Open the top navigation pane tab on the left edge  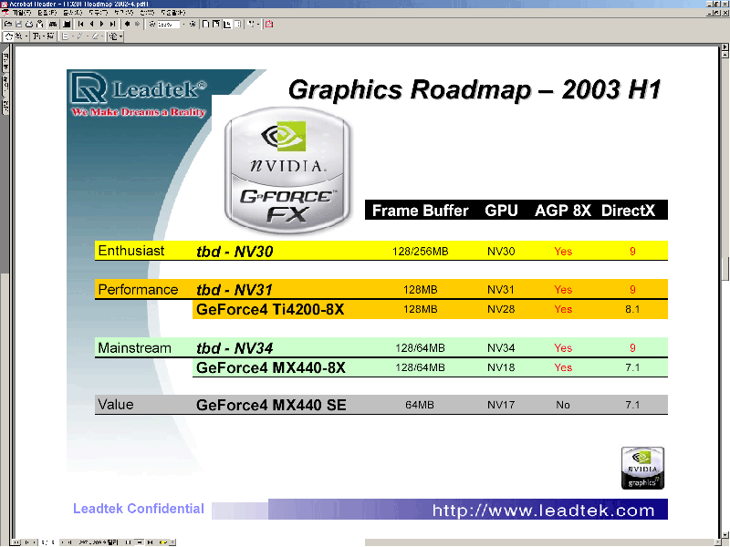click(x=4, y=62)
